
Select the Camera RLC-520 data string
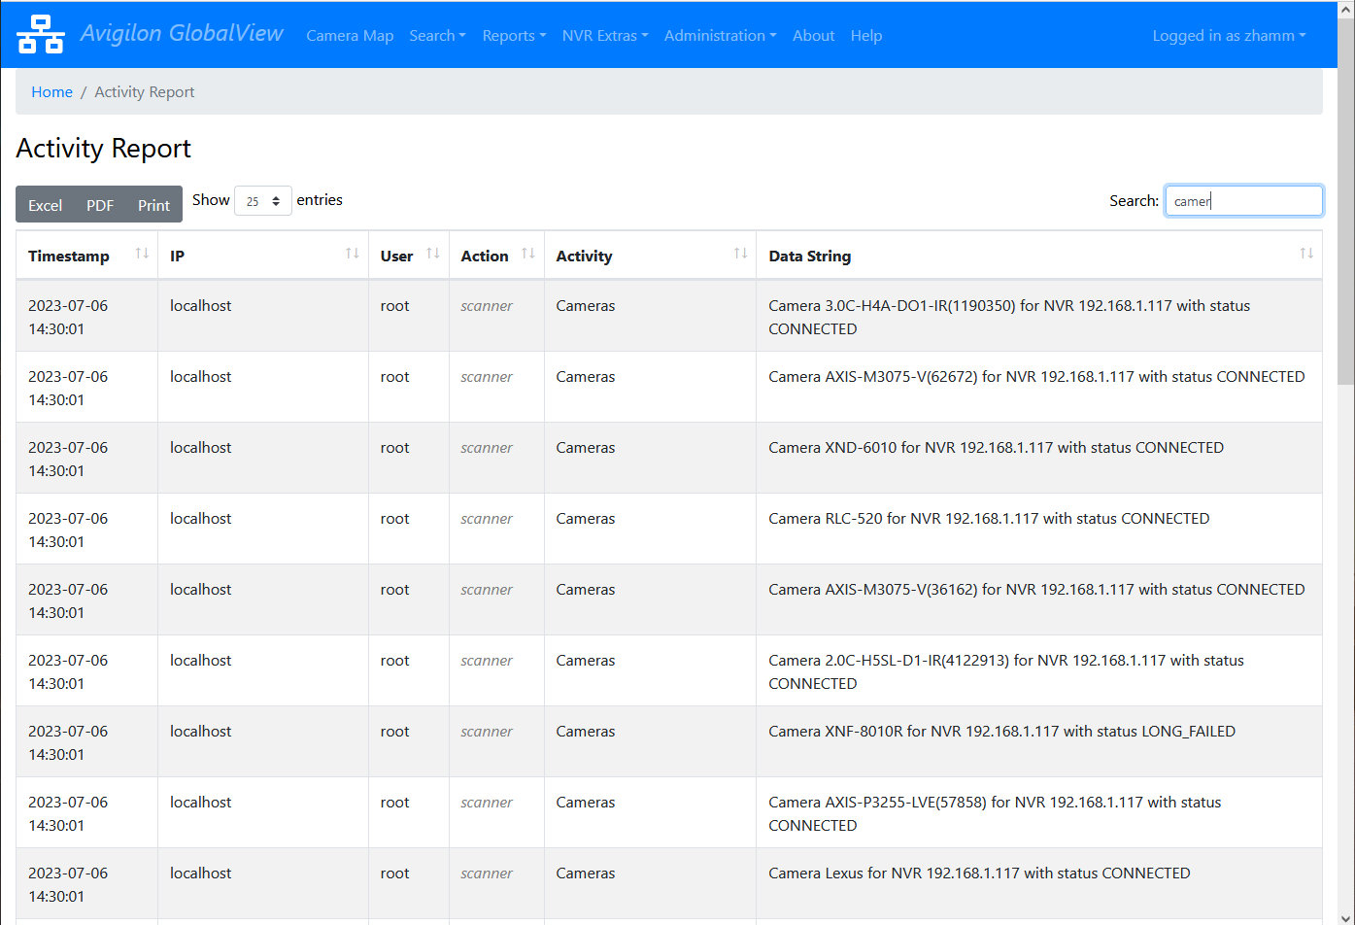click(989, 518)
